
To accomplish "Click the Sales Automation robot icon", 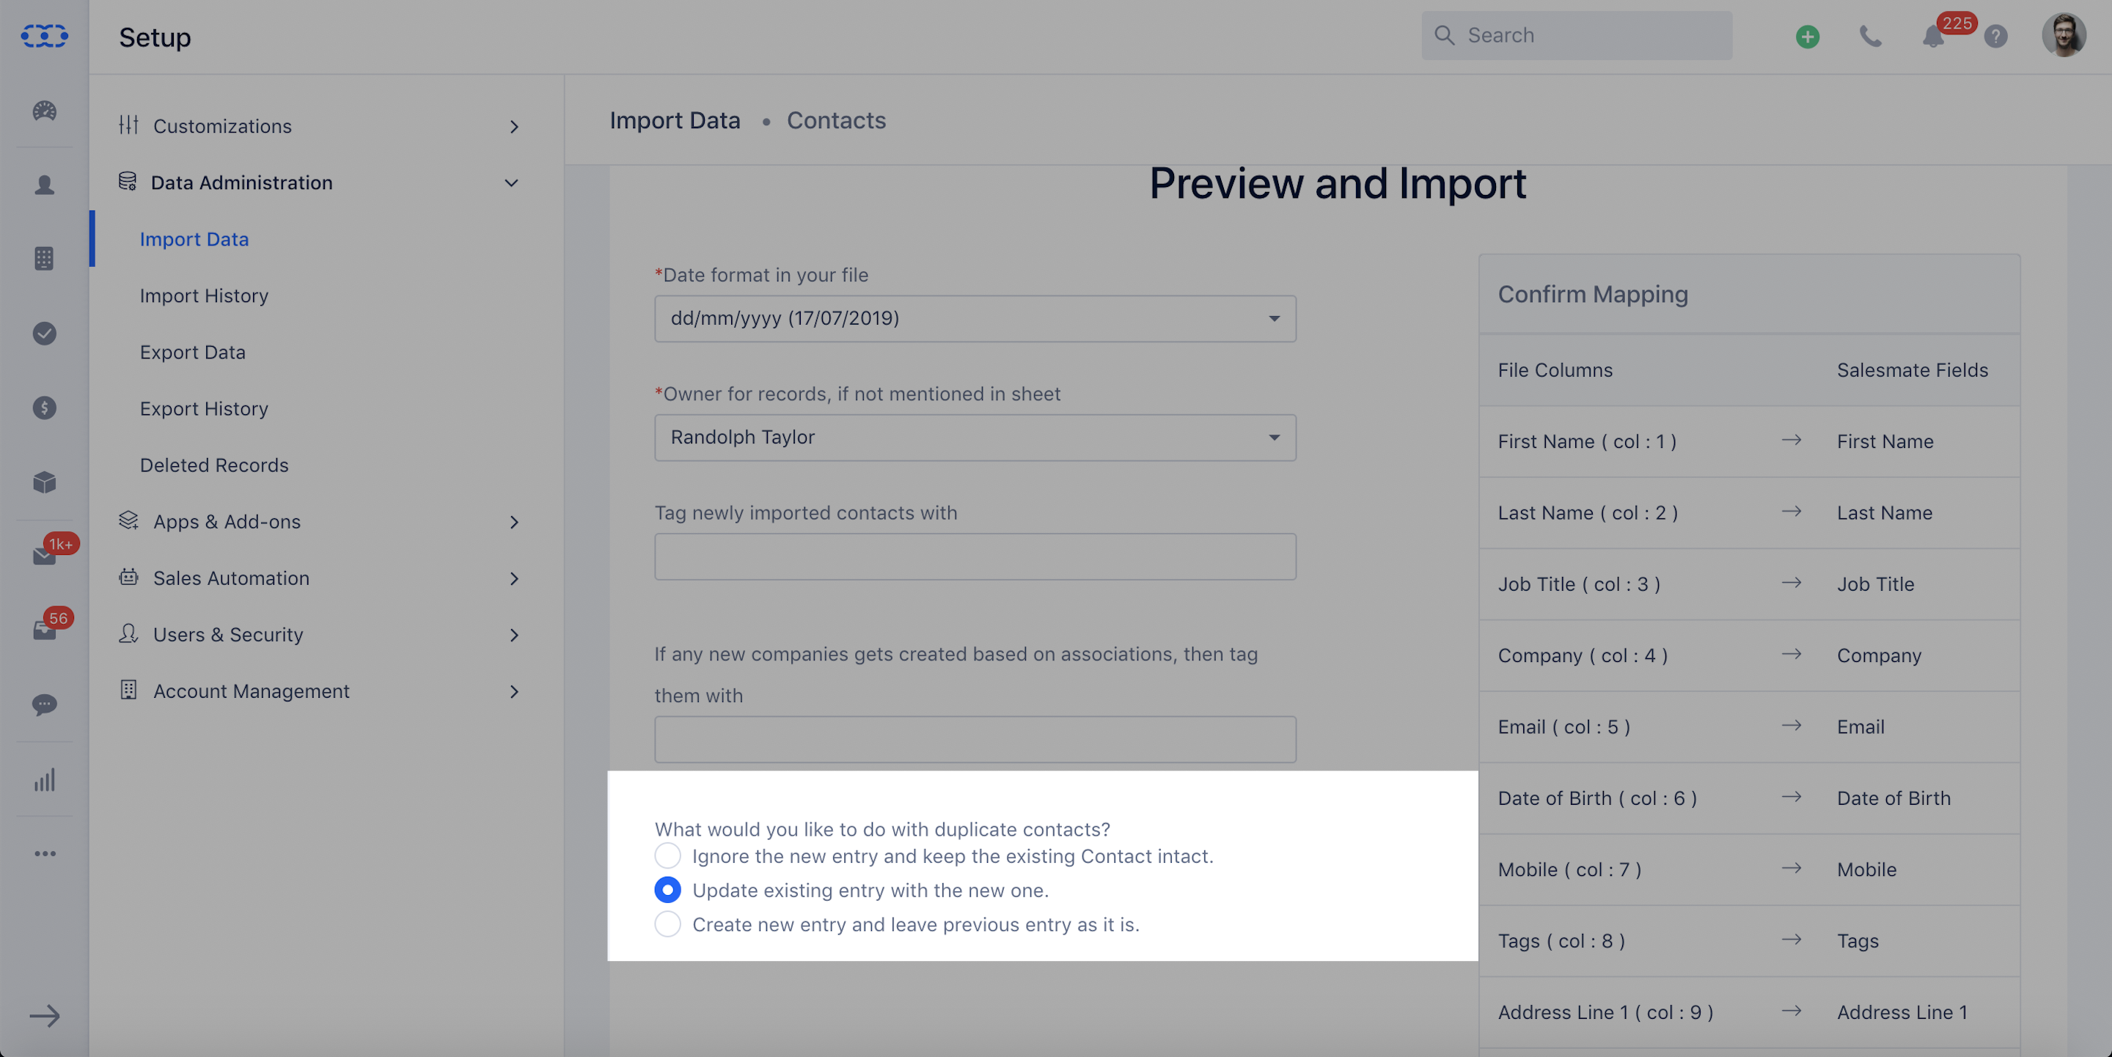I will [x=129, y=577].
